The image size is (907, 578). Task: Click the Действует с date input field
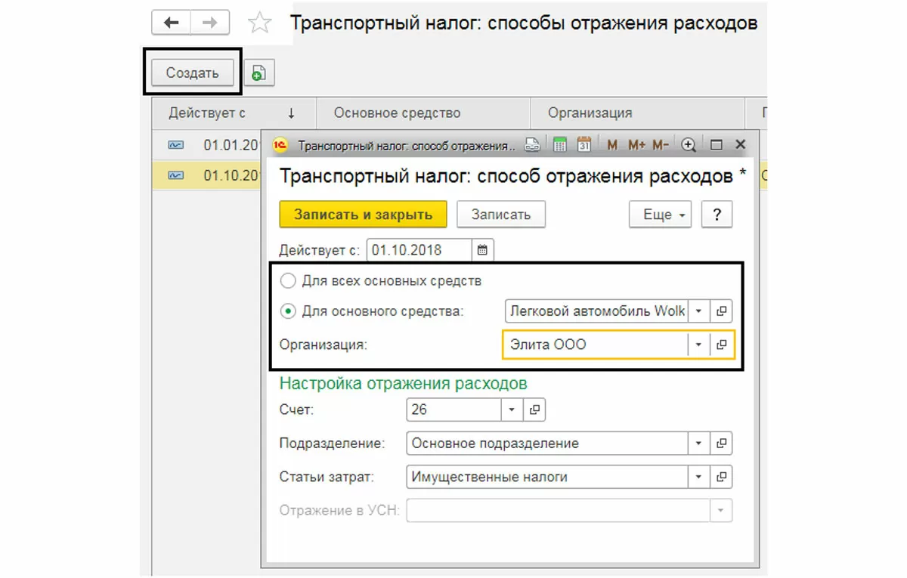coord(419,250)
